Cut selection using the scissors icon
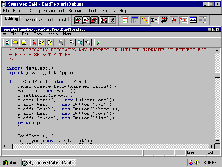 [34, 42]
